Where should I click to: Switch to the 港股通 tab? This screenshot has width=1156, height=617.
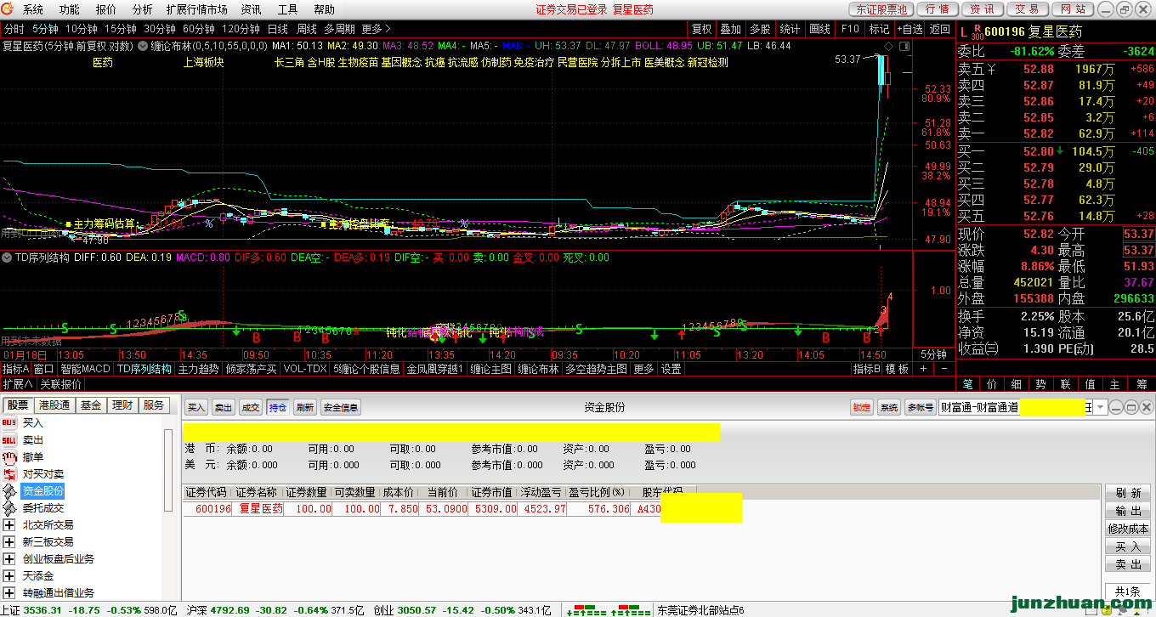click(54, 405)
